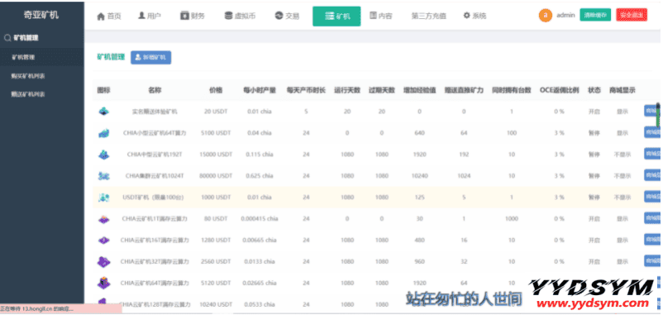Open the 用户 users tab

pos(150,16)
